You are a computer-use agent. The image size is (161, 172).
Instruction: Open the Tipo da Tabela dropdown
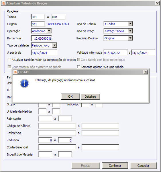pyautogui.click(x=130, y=24)
